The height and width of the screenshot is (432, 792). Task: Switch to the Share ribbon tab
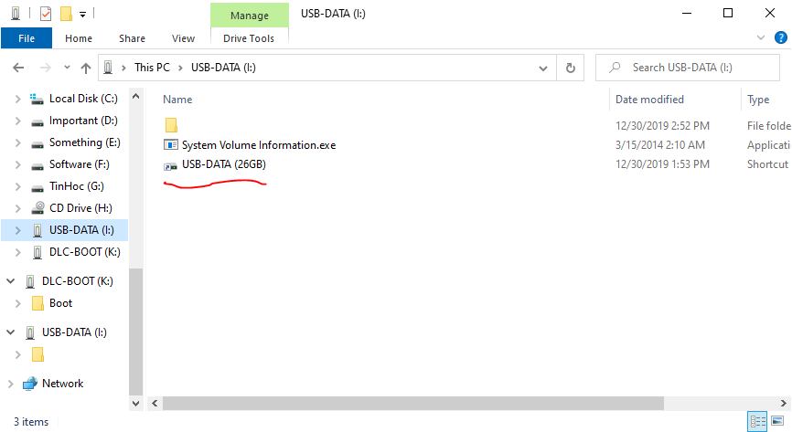pyautogui.click(x=132, y=38)
